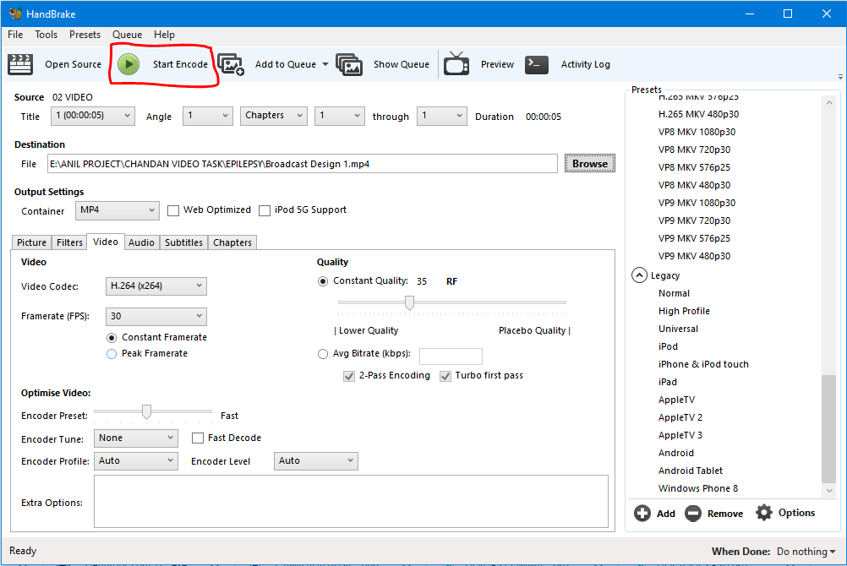Click the green Start Encode play icon
This screenshot has height=566, width=847.
pos(128,64)
